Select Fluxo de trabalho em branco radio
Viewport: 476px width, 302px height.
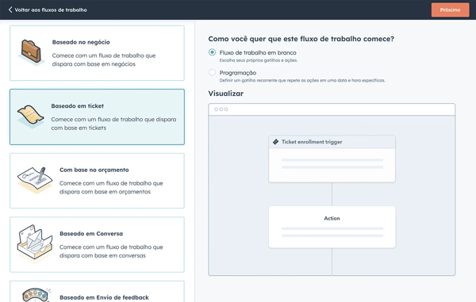coord(212,52)
